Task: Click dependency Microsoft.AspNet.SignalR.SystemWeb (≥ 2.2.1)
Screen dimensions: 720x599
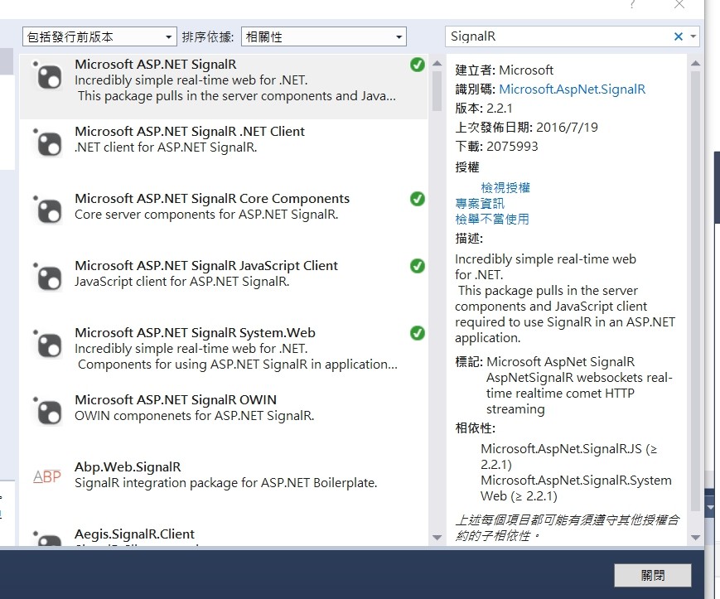Action: pyautogui.click(x=576, y=488)
